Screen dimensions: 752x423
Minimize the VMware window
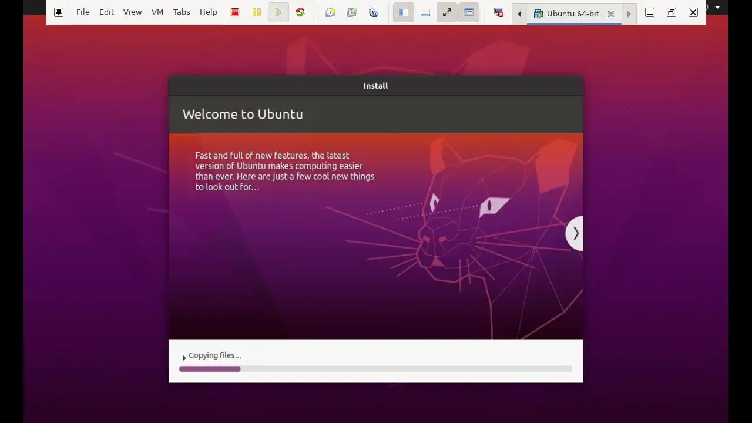click(x=650, y=12)
